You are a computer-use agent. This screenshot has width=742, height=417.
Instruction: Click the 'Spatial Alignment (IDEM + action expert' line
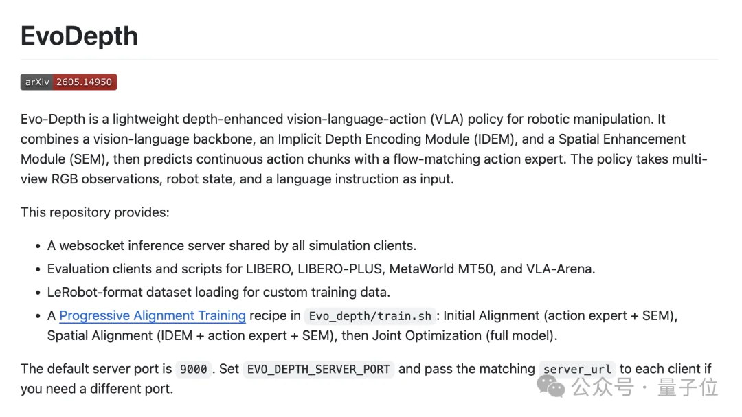[302, 335]
